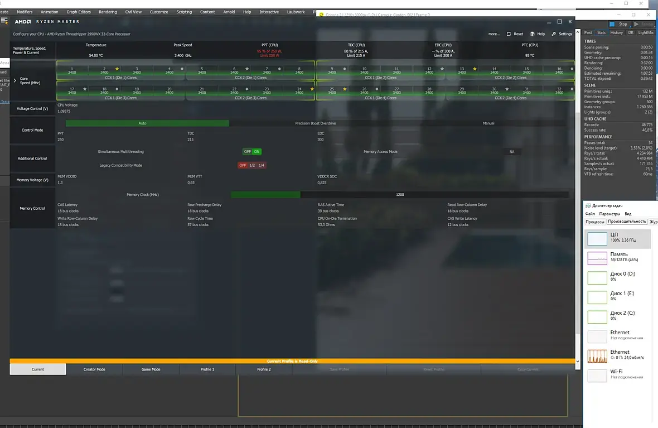Click the gold star on core 13

pos(475,69)
